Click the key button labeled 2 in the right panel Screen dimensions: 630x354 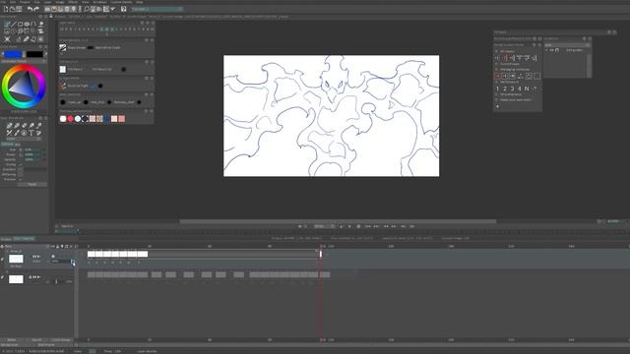coord(505,88)
